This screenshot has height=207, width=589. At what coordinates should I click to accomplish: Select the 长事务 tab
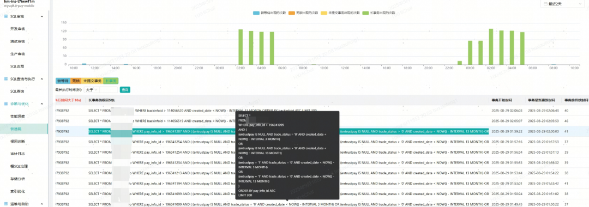[x=111, y=81]
